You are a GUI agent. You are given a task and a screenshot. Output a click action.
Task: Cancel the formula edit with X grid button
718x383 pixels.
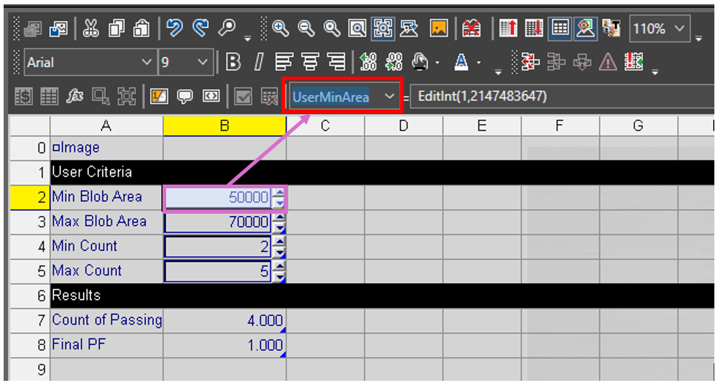(269, 96)
